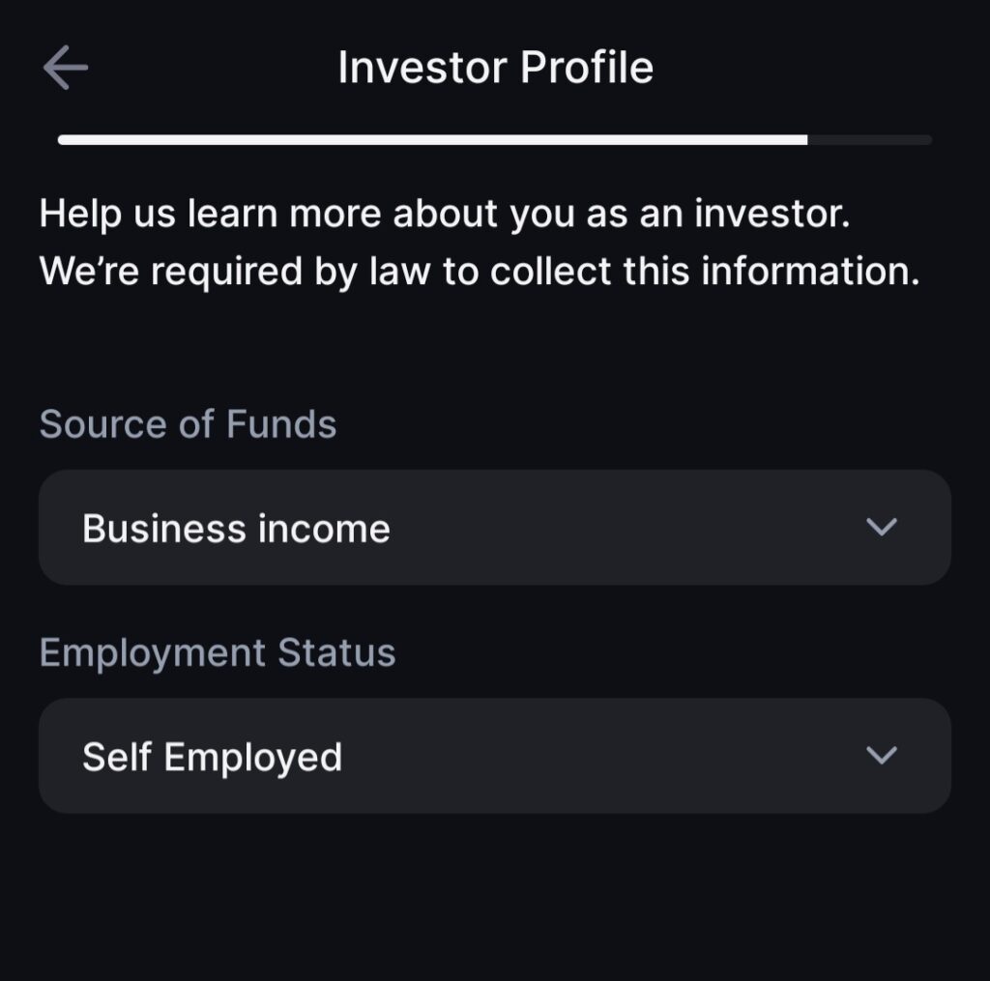Click the word "Profile" in the header
Image resolution: width=990 pixels, height=981 pixels.
587,68
